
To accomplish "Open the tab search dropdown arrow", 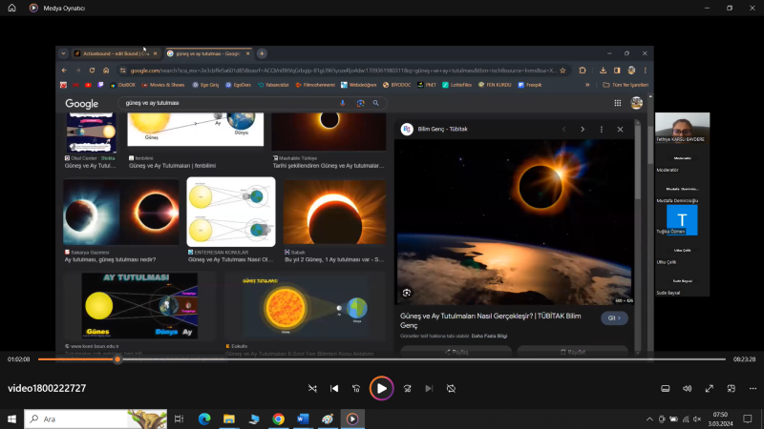I will (63, 53).
